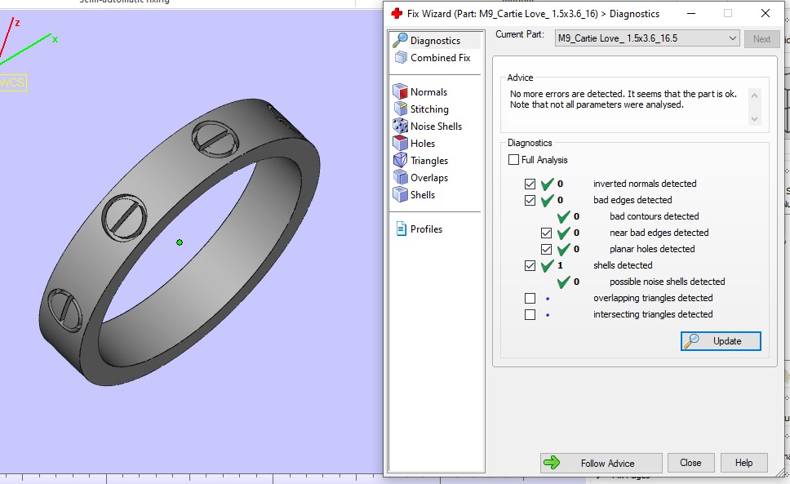Select the Shells fixing page

pos(414,194)
